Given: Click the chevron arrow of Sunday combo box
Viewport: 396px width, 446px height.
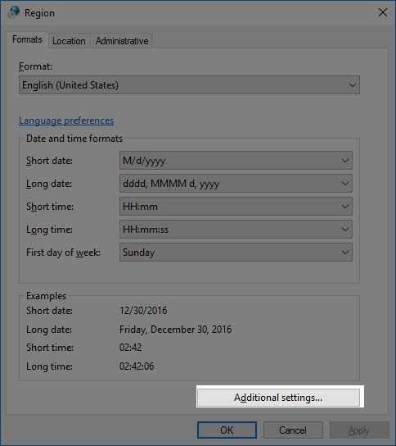Looking at the screenshot, I should tap(345, 253).
